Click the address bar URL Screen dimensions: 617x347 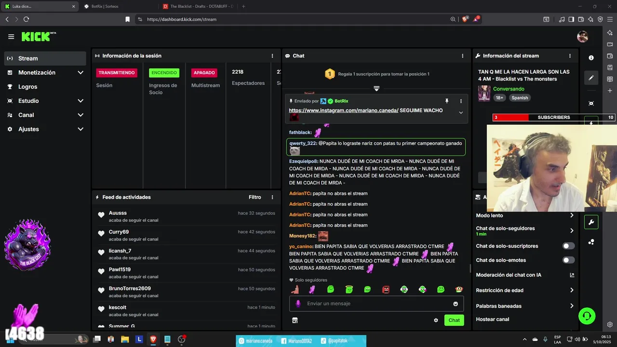pyautogui.click(x=182, y=19)
